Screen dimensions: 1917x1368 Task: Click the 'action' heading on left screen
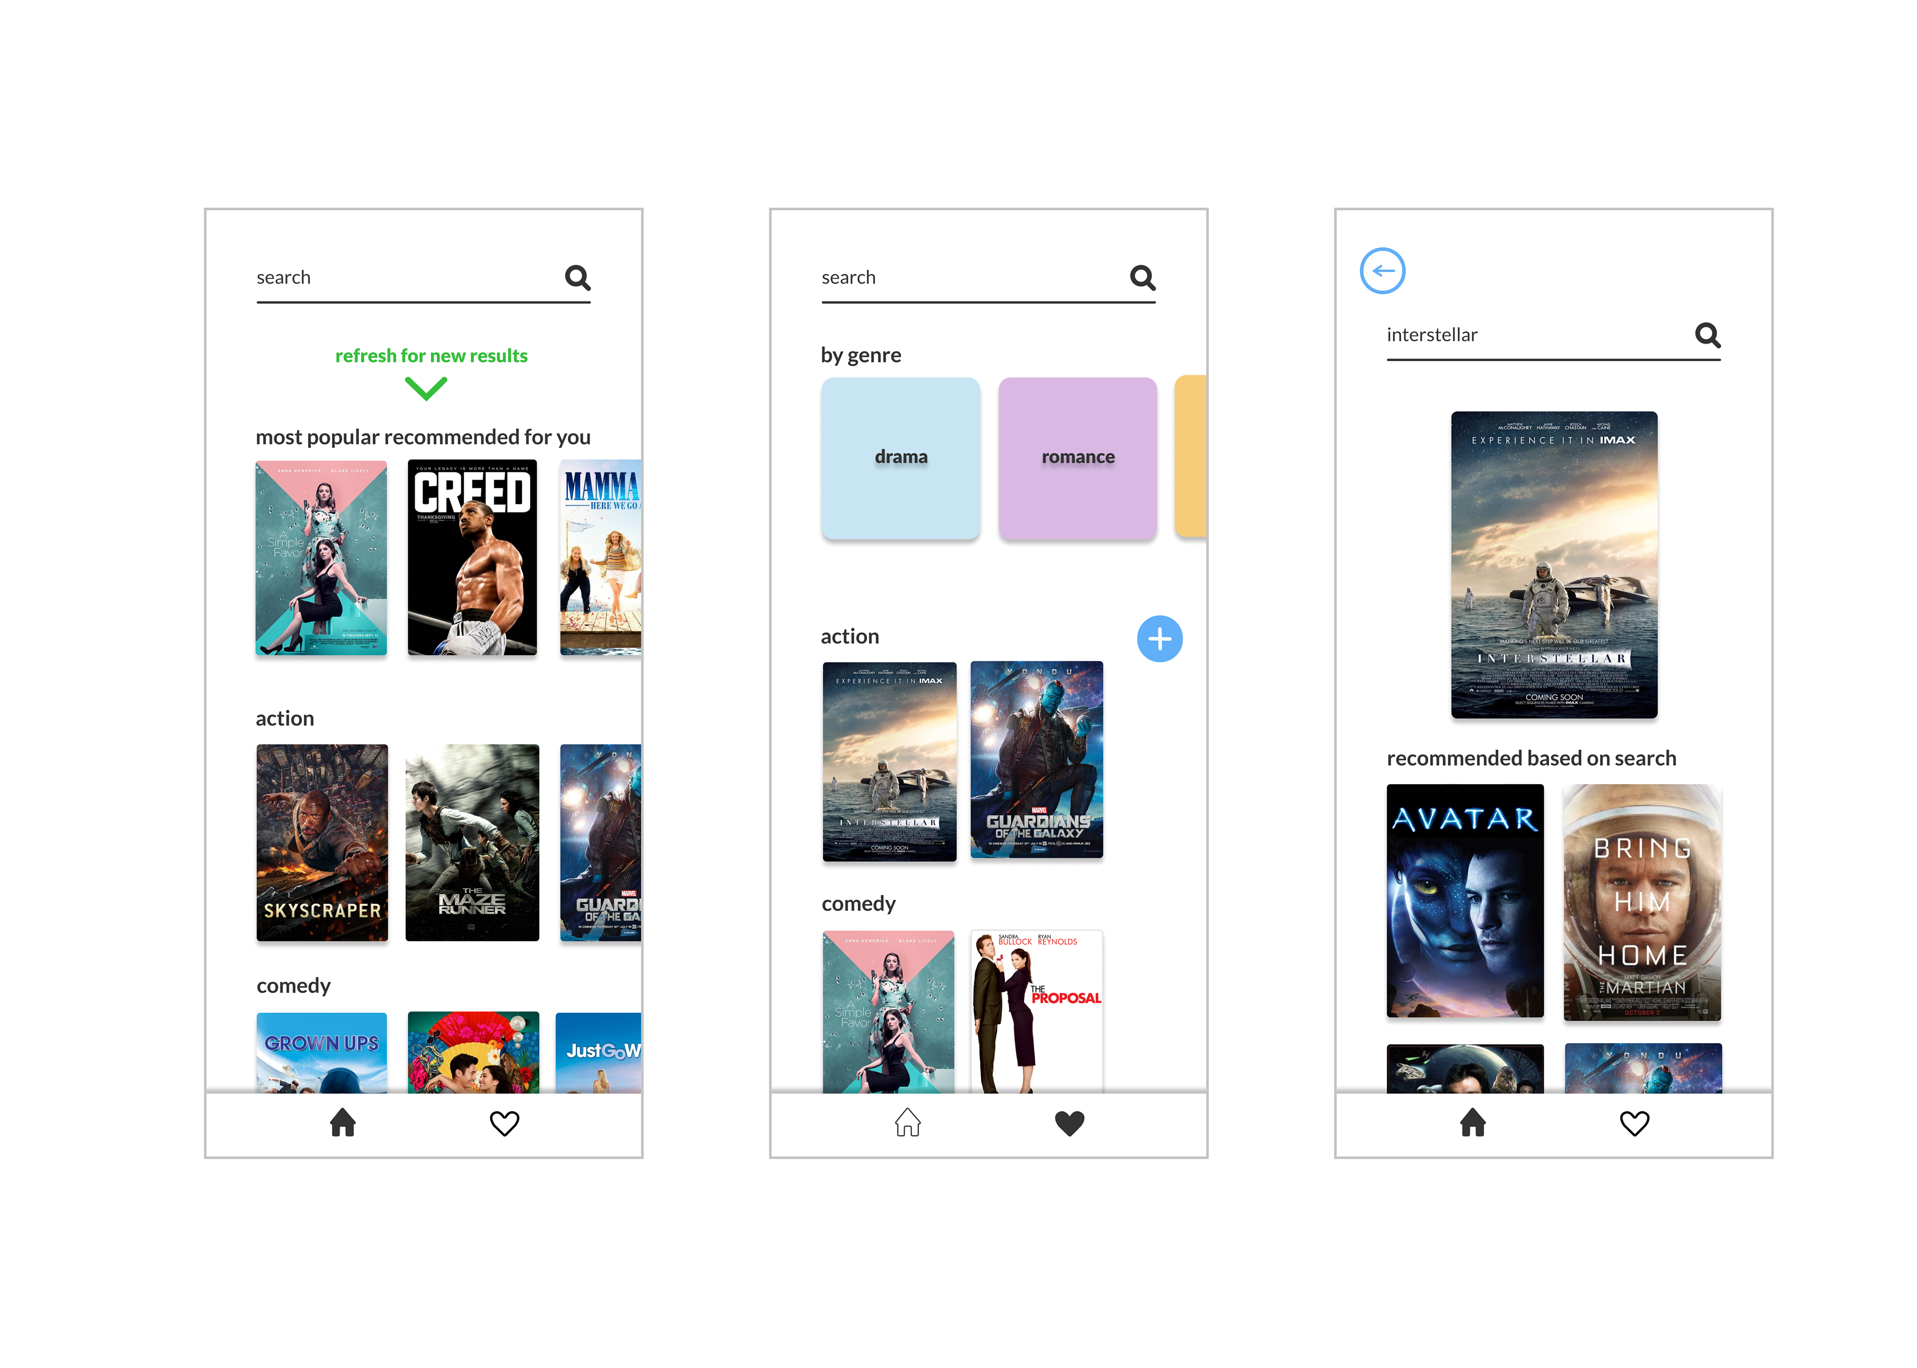pyautogui.click(x=285, y=719)
